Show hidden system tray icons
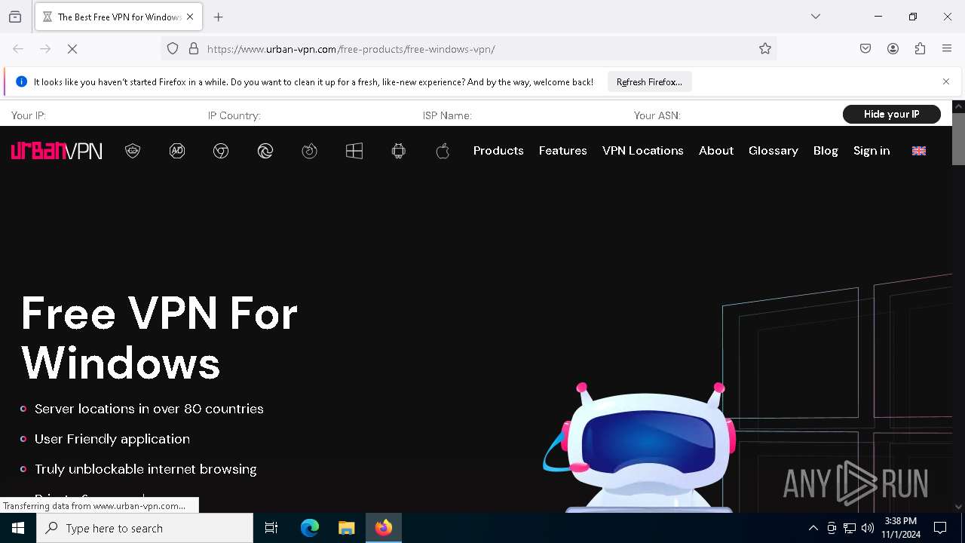The height and width of the screenshot is (543, 965). 813,528
